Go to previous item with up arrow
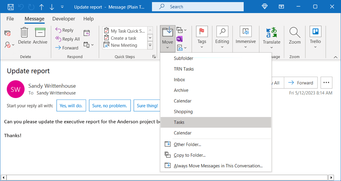The width and height of the screenshot is (341, 181). coord(41,7)
